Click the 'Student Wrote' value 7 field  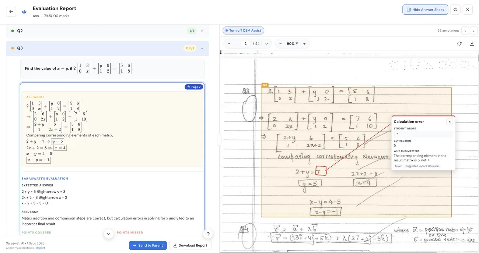point(423,134)
